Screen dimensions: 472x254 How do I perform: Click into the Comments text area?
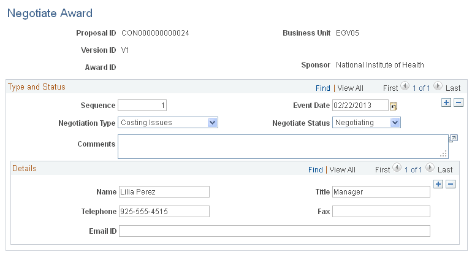coord(282,147)
